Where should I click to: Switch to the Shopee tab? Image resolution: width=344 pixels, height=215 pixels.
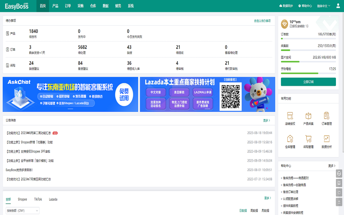click(x=22, y=199)
